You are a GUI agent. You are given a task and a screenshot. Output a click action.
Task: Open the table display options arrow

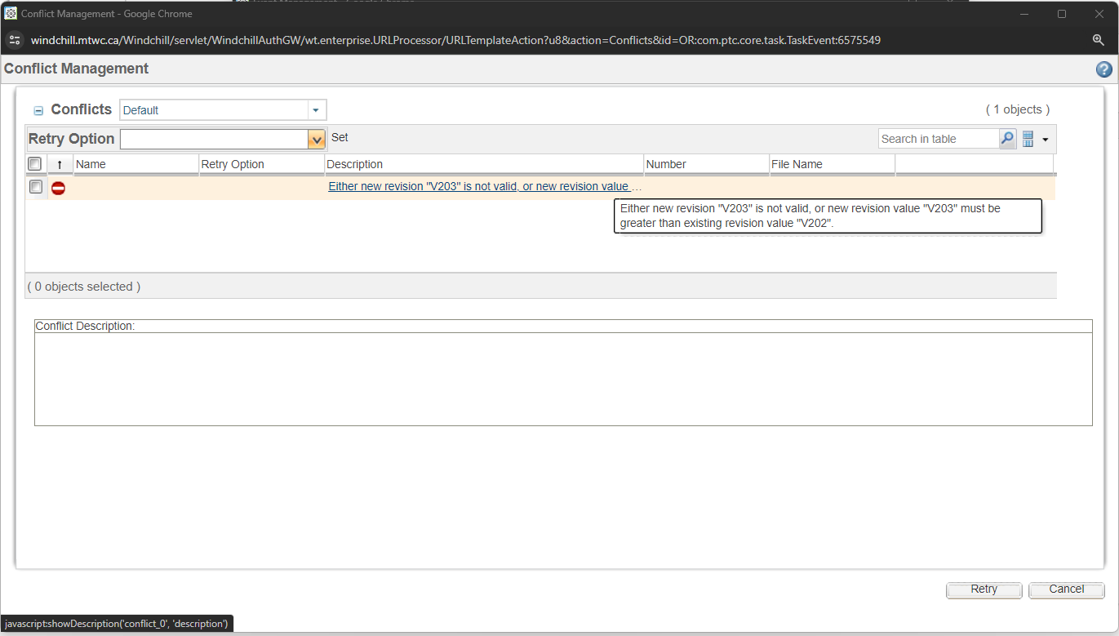pyautogui.click(x=1045, y=139)
